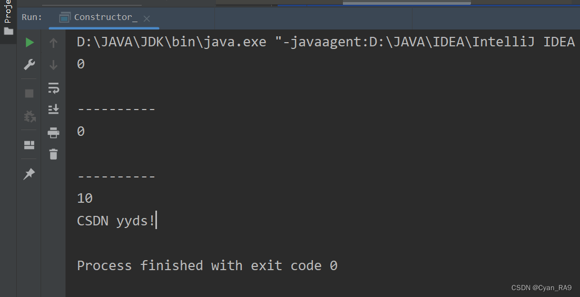Image resolution: width=580 pixels, height=297 pixels.
Task: Click the Down the Stack Trace arrow
Action: point(53,65)
